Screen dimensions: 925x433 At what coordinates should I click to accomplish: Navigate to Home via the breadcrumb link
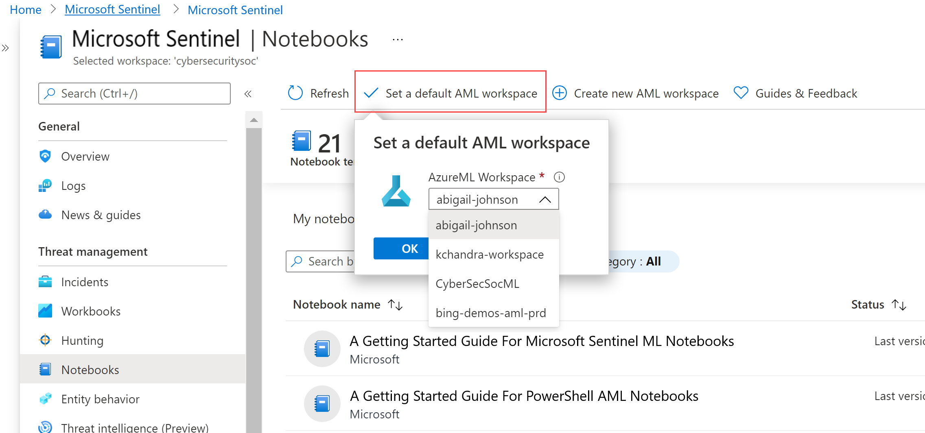coord(25,9)
